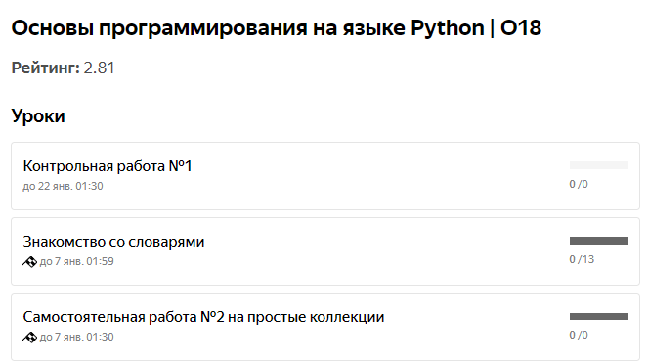Click the progress bar of Контрольная работа №1

599,165
